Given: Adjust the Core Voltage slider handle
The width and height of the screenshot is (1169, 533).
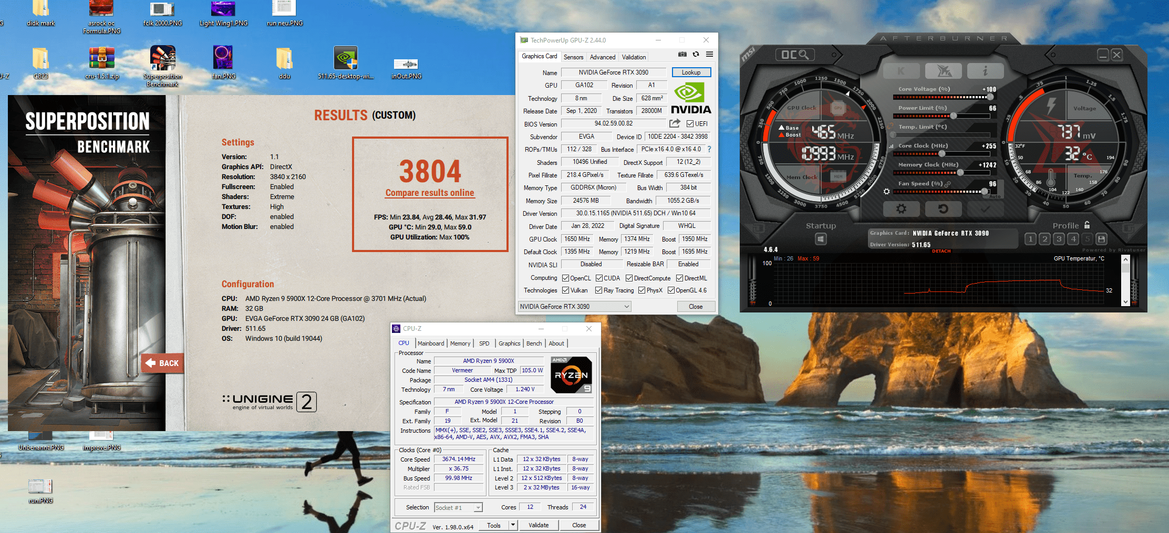Looking at the screenshot, I should pos(990,97).
